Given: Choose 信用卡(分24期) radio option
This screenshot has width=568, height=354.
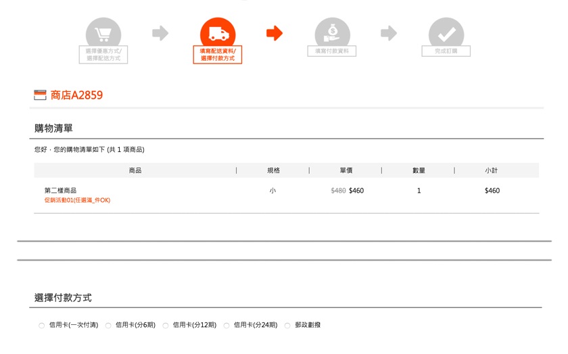Looking at the screenshot, I should click(x=227, y=326).
